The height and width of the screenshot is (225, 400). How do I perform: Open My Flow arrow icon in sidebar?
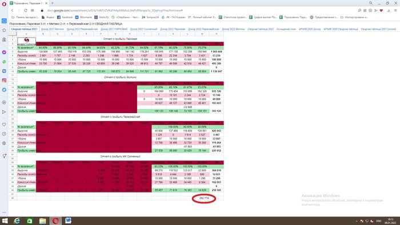(x=4, y=112)
